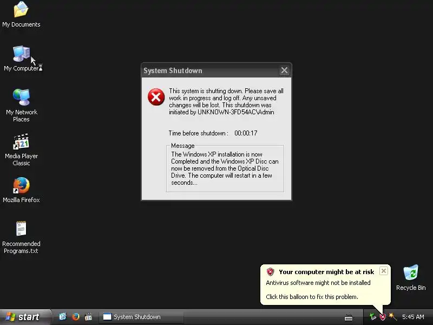
Task: Click the 00:00:17 countdown timer value
Action: pyautogui.click(x=246, y=133)
